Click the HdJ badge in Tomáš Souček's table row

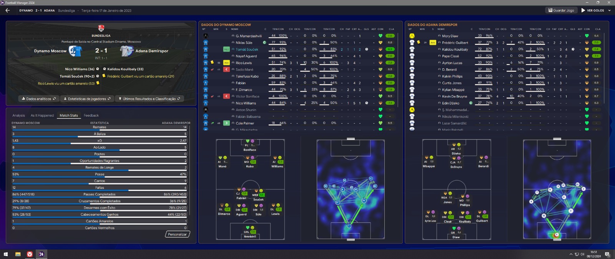click(226, 49)
